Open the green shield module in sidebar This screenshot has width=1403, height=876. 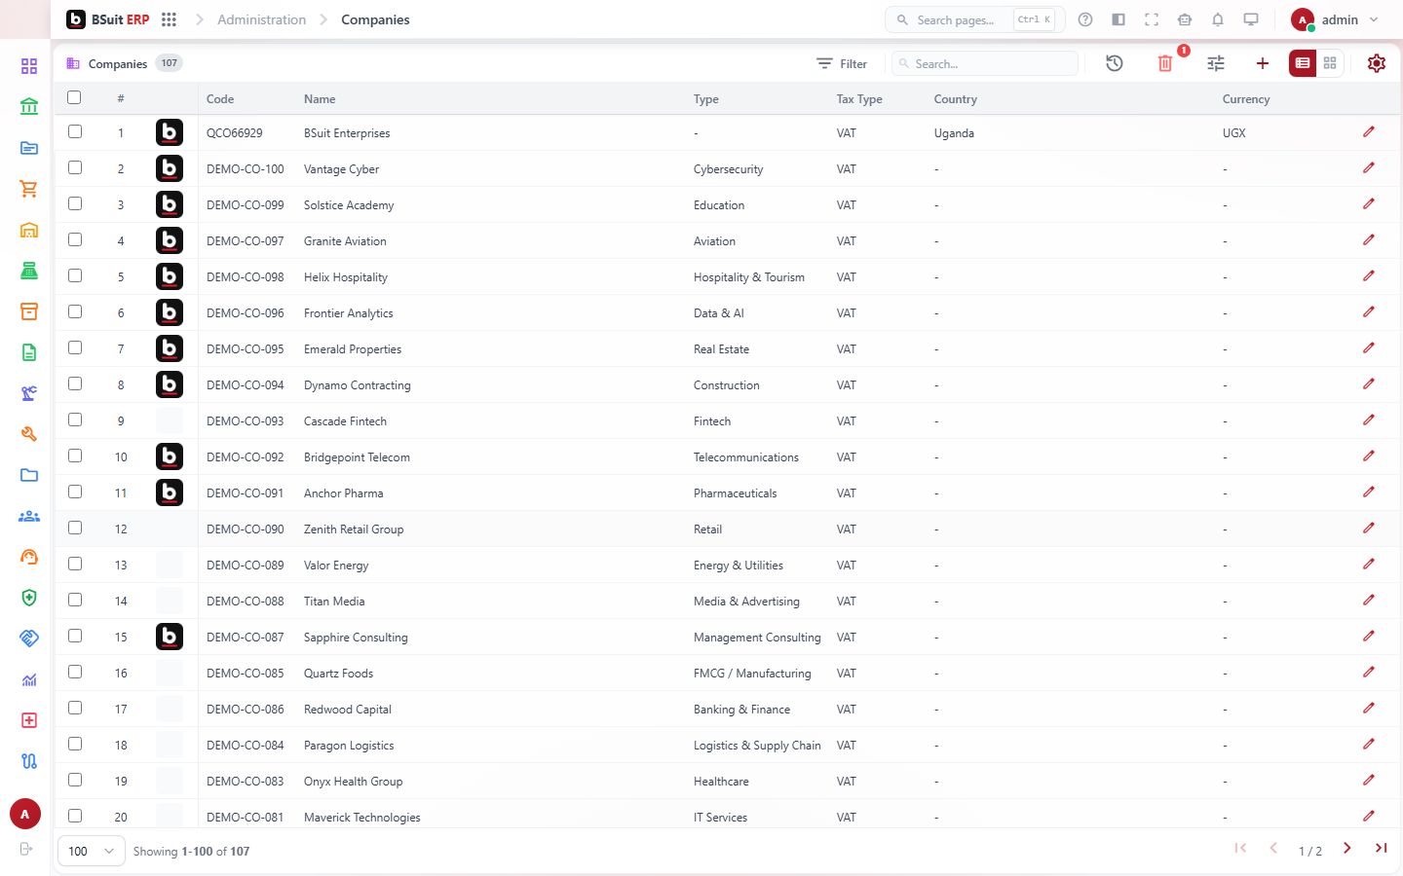[29, 598]
